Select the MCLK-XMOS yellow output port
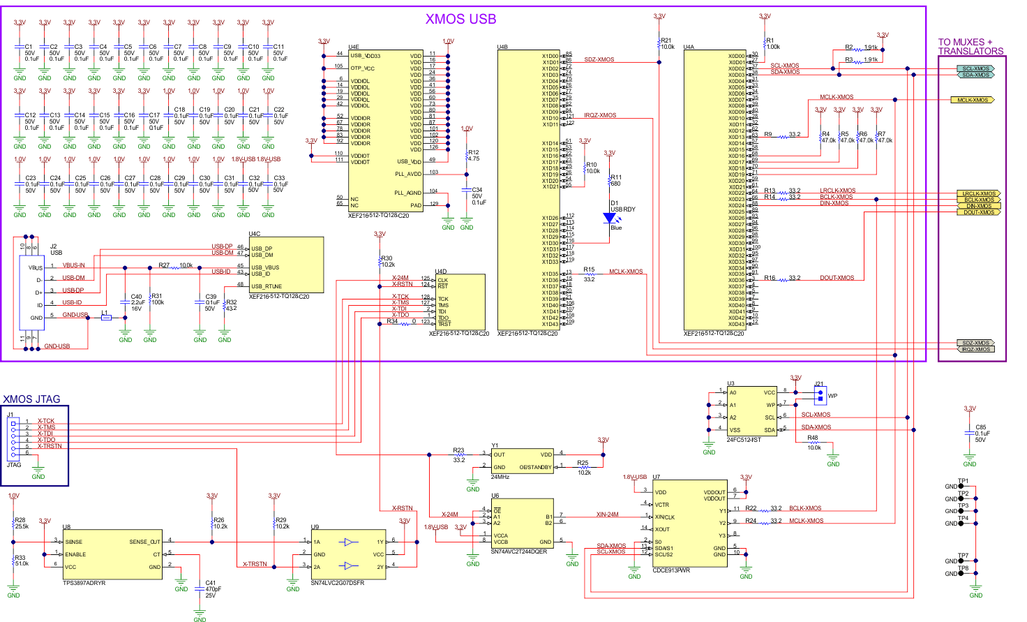This screenshot has width=1027, height=622. [973, 100]
